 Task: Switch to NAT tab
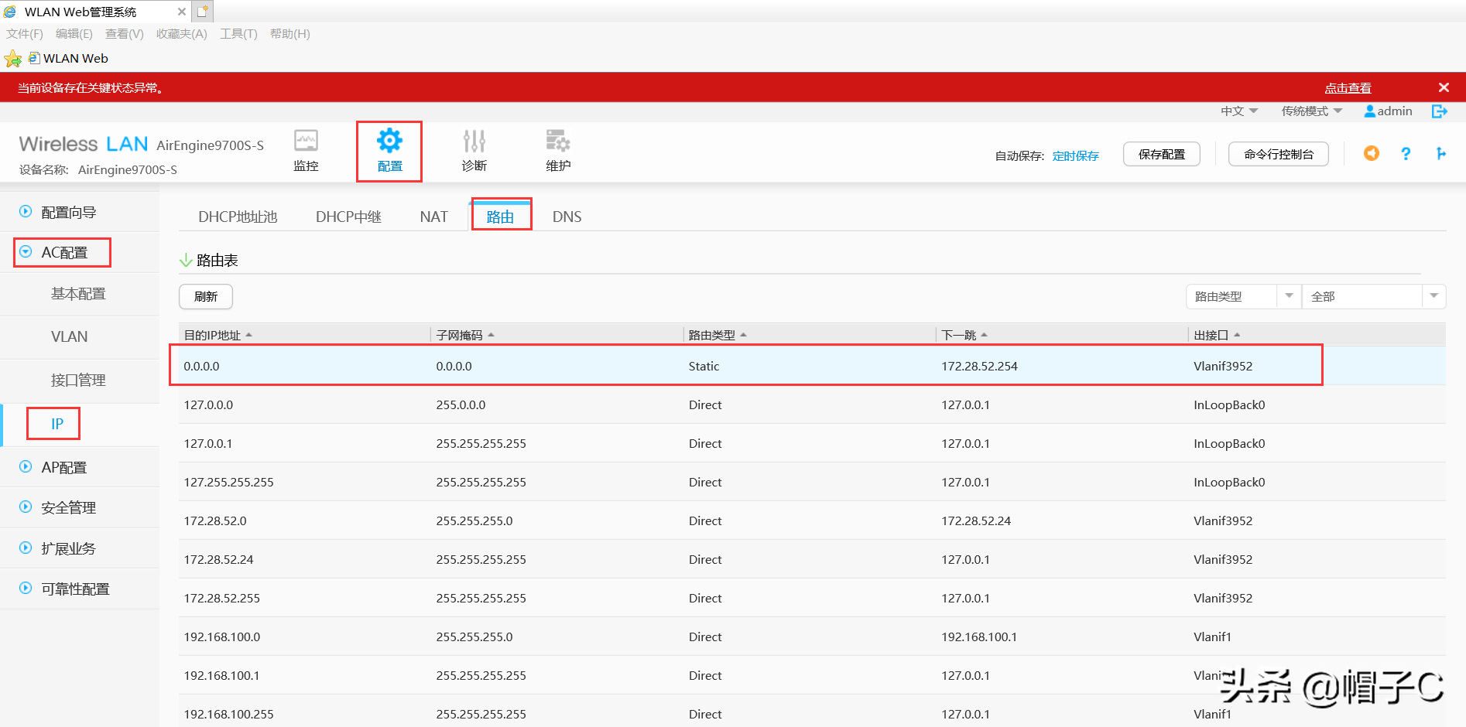pyautogui.click(x=433, y=217)
